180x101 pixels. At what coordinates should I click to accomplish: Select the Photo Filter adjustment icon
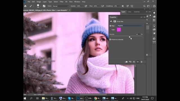111,21
